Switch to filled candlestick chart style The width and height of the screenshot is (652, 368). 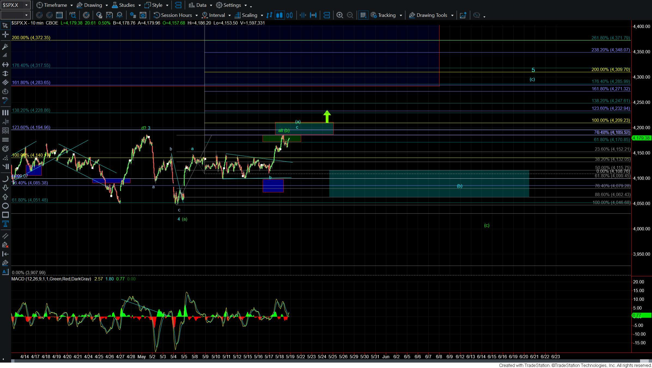point(279,15)
